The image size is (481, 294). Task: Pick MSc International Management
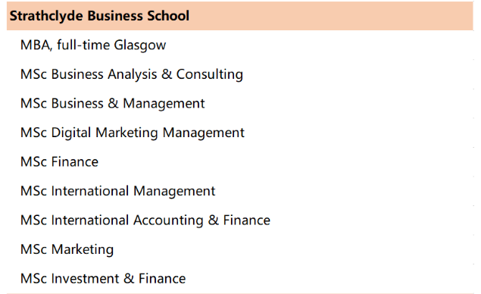240,191
